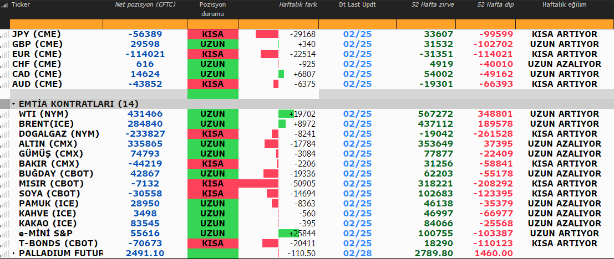This screenshot has height=259, width=614.
Task: Click the signal bars icon next to T-BONDS (CBOT)
Action: pyautogui.click(x=6, y=244)
